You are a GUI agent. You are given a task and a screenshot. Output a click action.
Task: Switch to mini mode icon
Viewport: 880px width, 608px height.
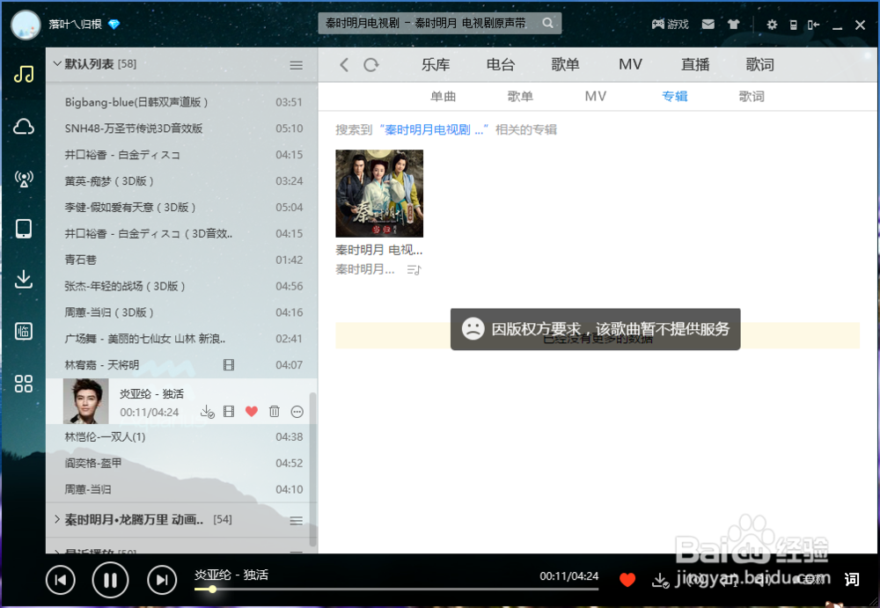pyautogui.click(x=813, y=25)
